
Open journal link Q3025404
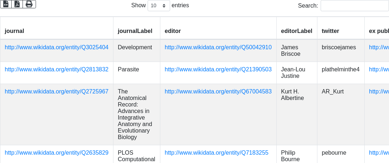[x=56, y=47]
